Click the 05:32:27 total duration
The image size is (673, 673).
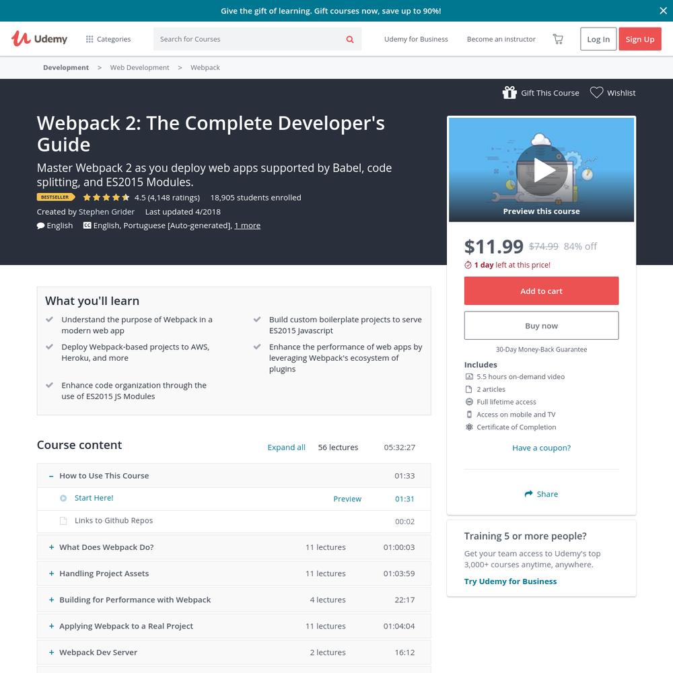point(399,448)
